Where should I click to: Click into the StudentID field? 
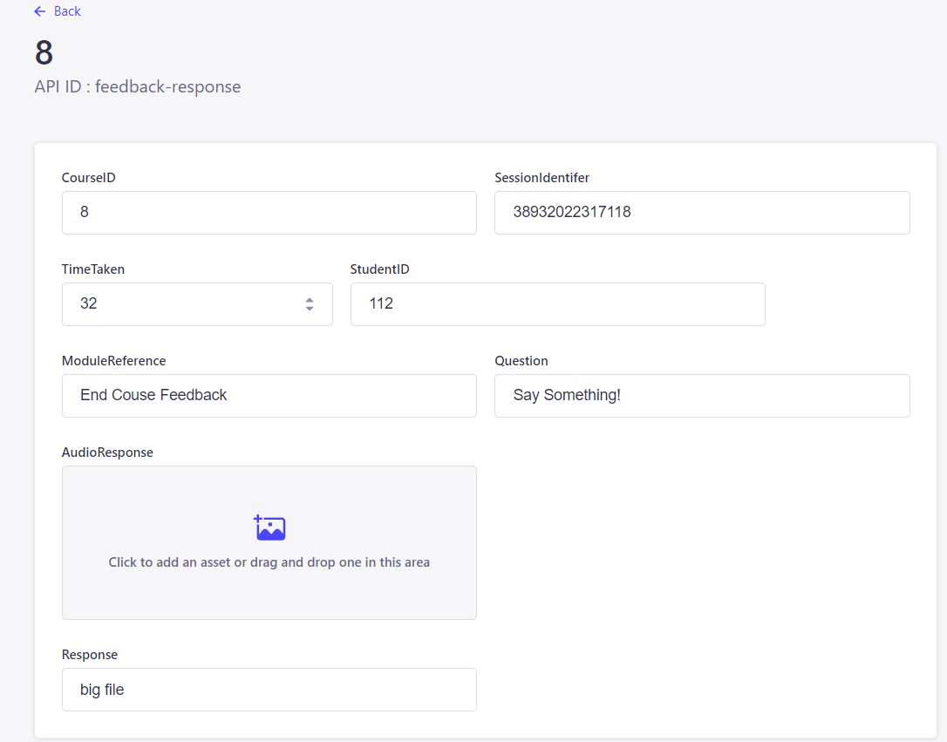click(x=557, y=304)
